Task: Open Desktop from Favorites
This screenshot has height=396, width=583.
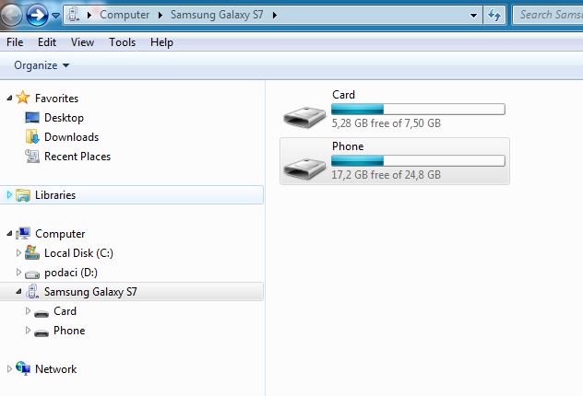Action: coord(64,118)
